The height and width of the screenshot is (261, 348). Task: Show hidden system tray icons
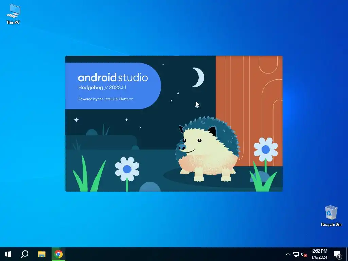pos(288,254)
